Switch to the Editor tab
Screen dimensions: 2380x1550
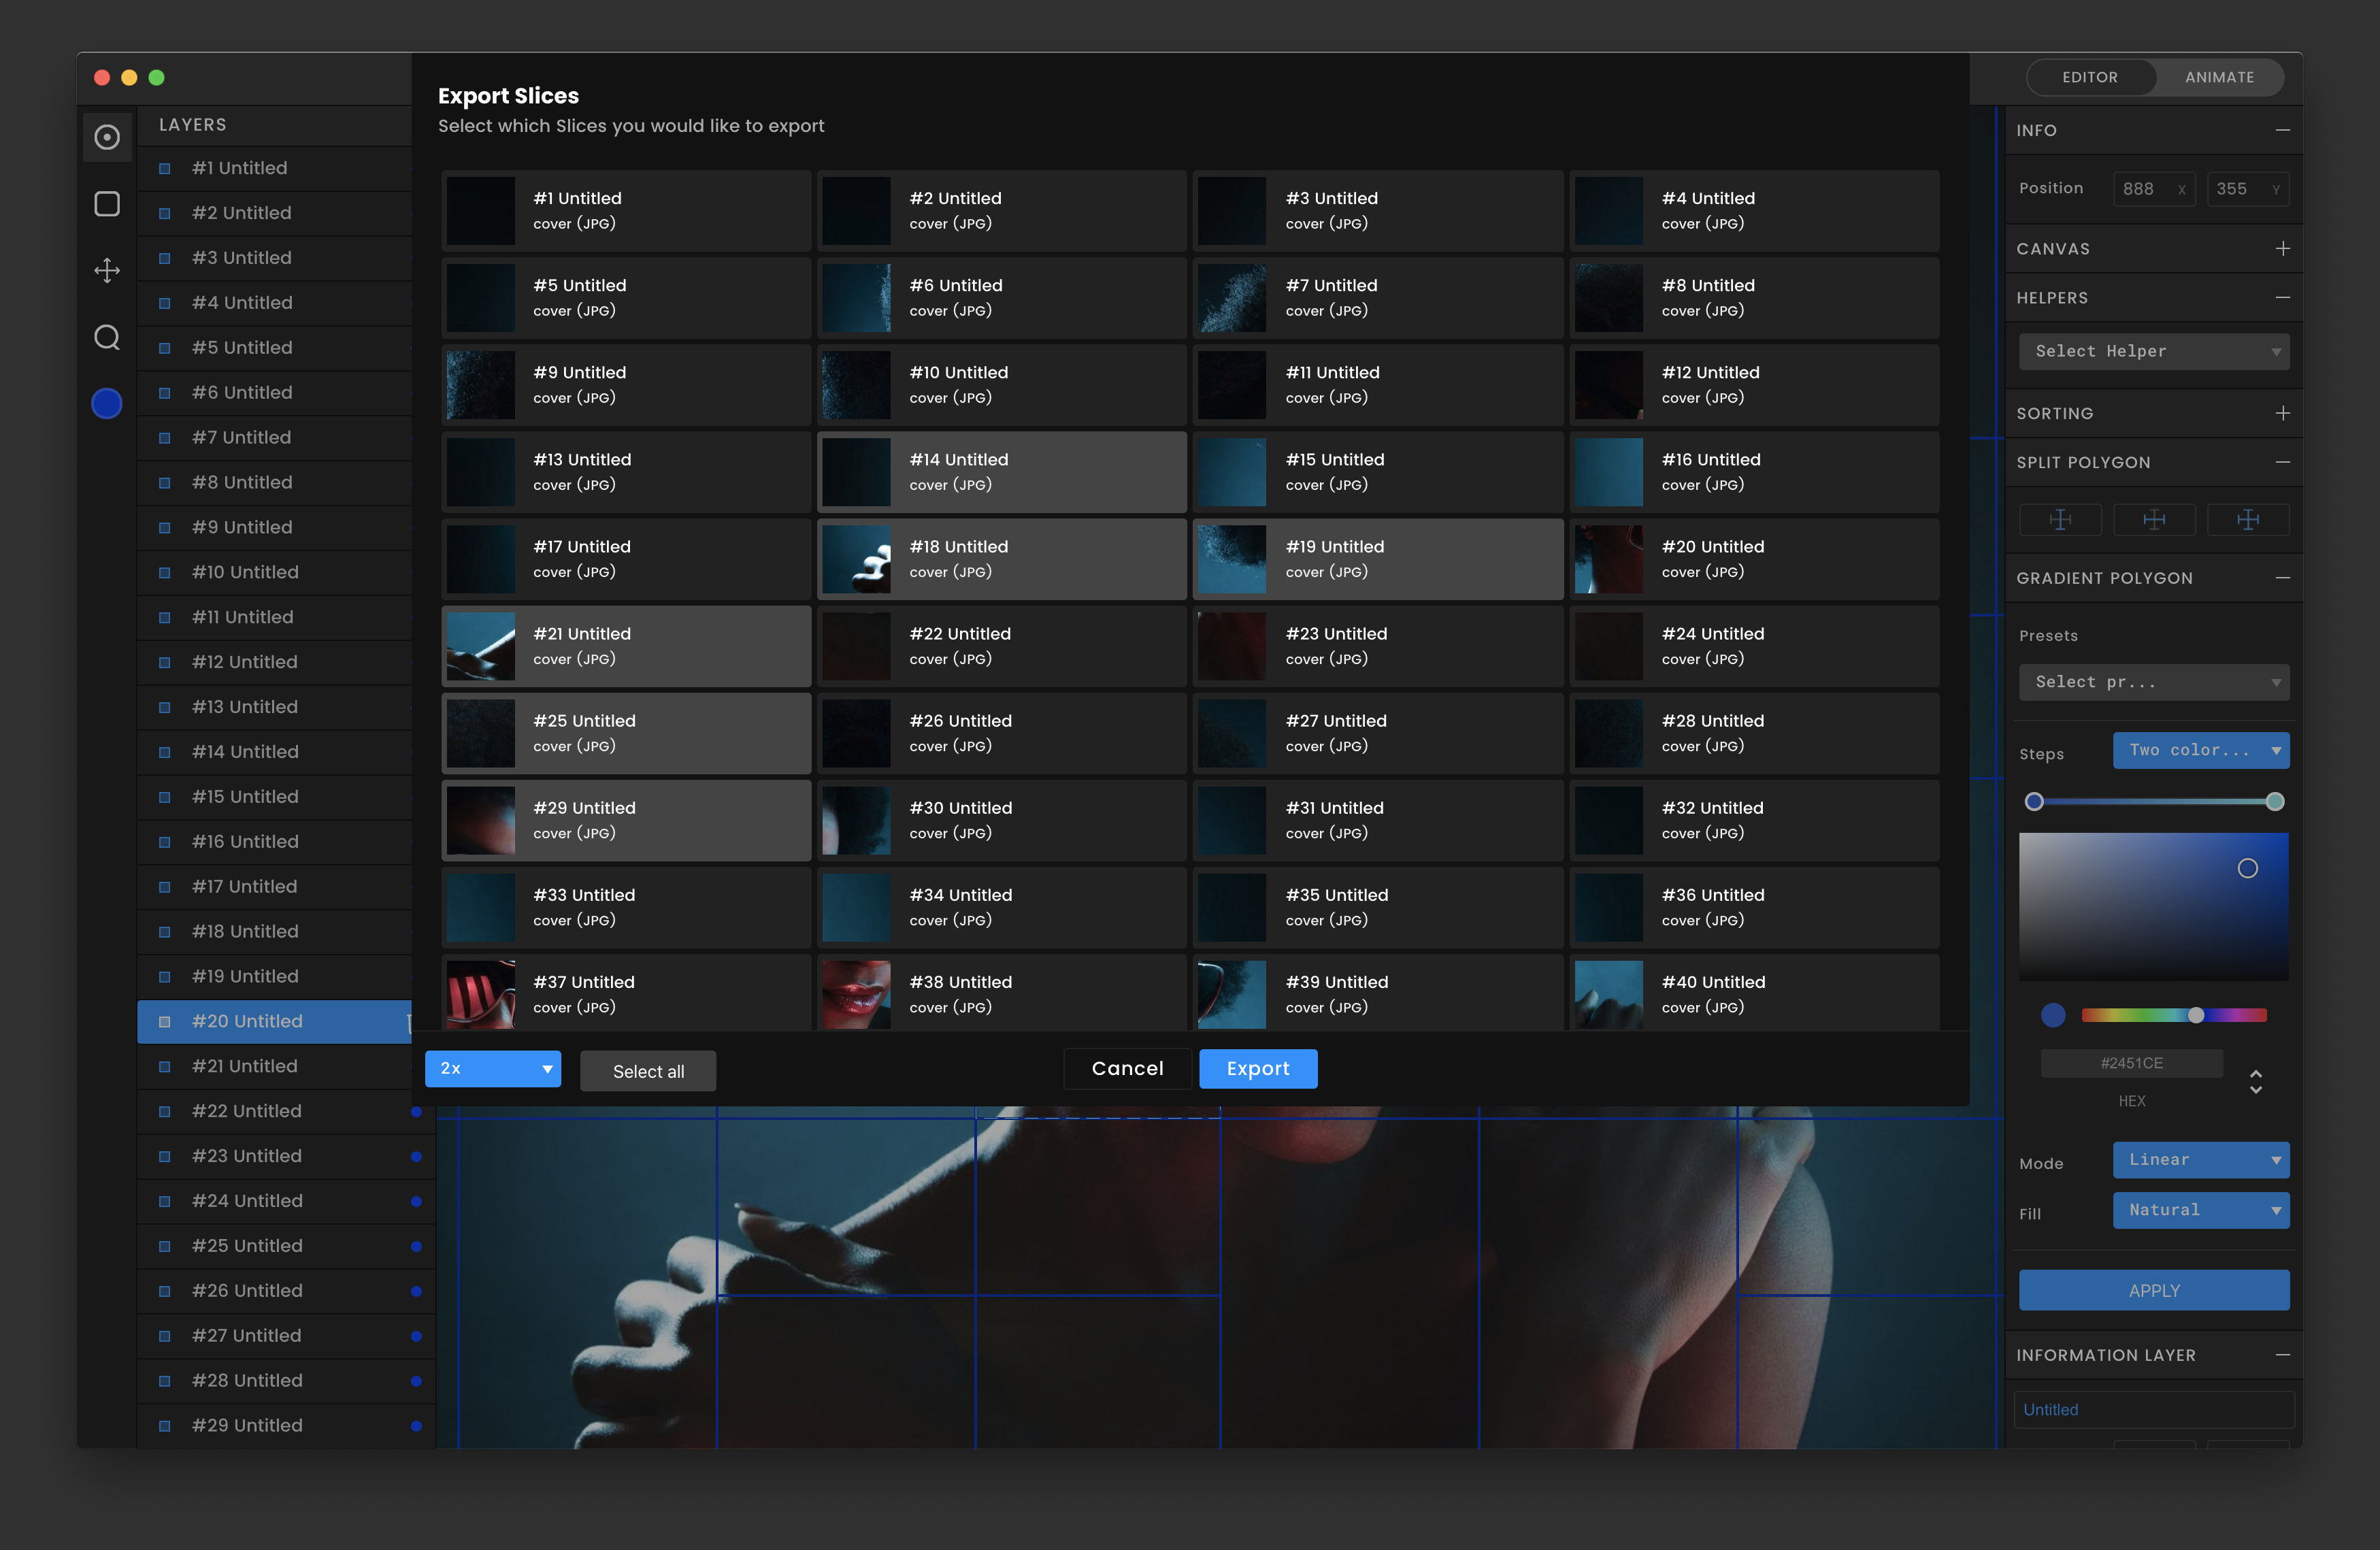[x=2089, y=77]
